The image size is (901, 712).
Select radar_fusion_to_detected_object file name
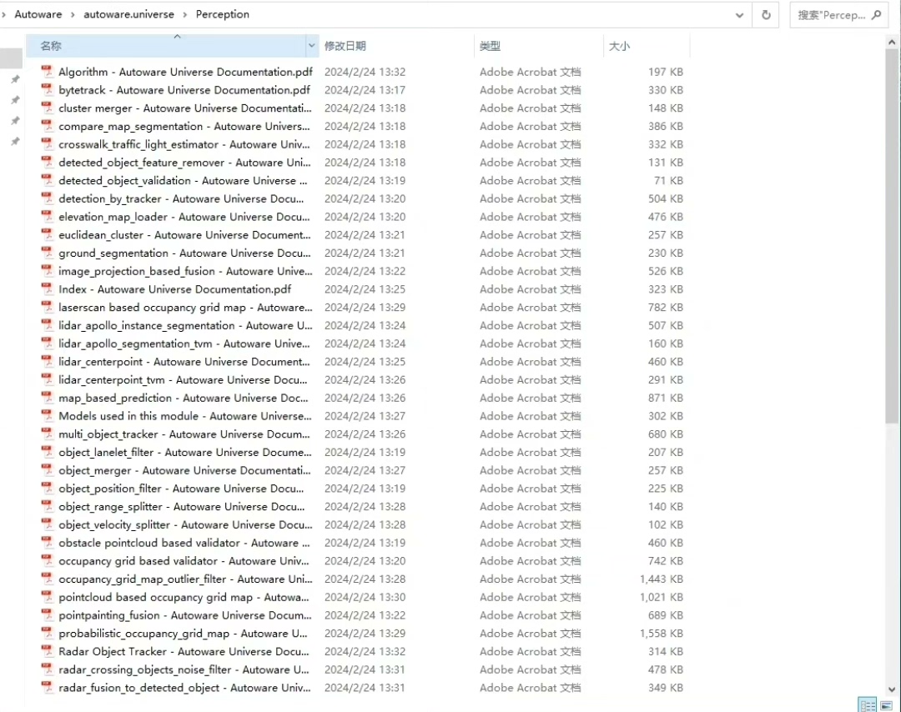(x=184, y=687)
